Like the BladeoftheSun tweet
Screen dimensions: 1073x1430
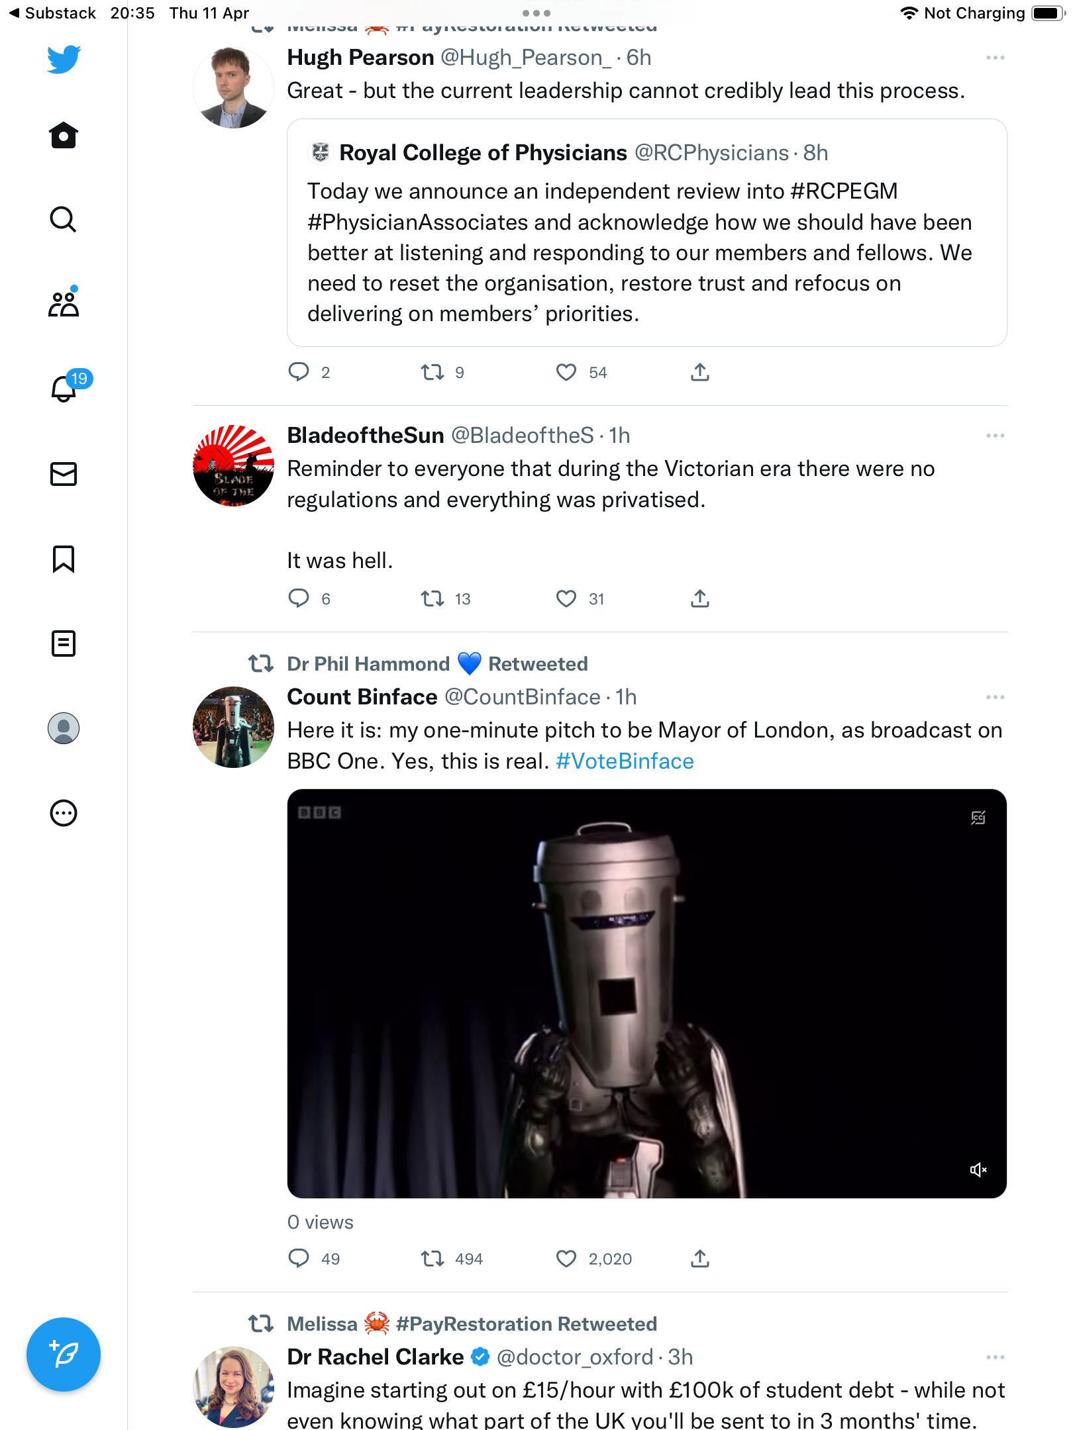[x=566, y=598]
